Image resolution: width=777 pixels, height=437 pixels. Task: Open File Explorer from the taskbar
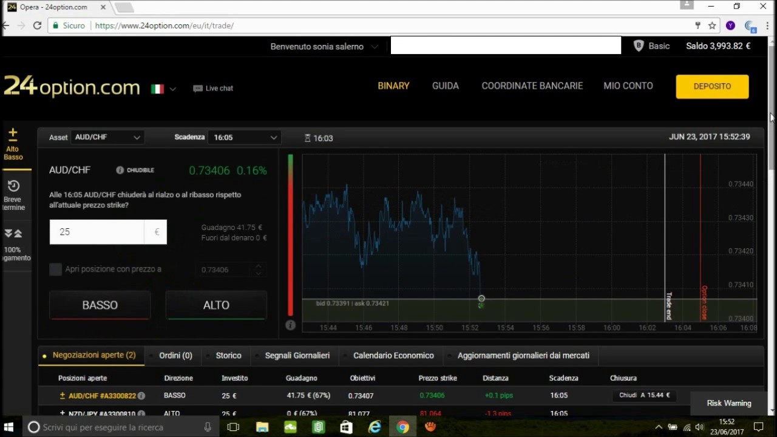(262, 427)
